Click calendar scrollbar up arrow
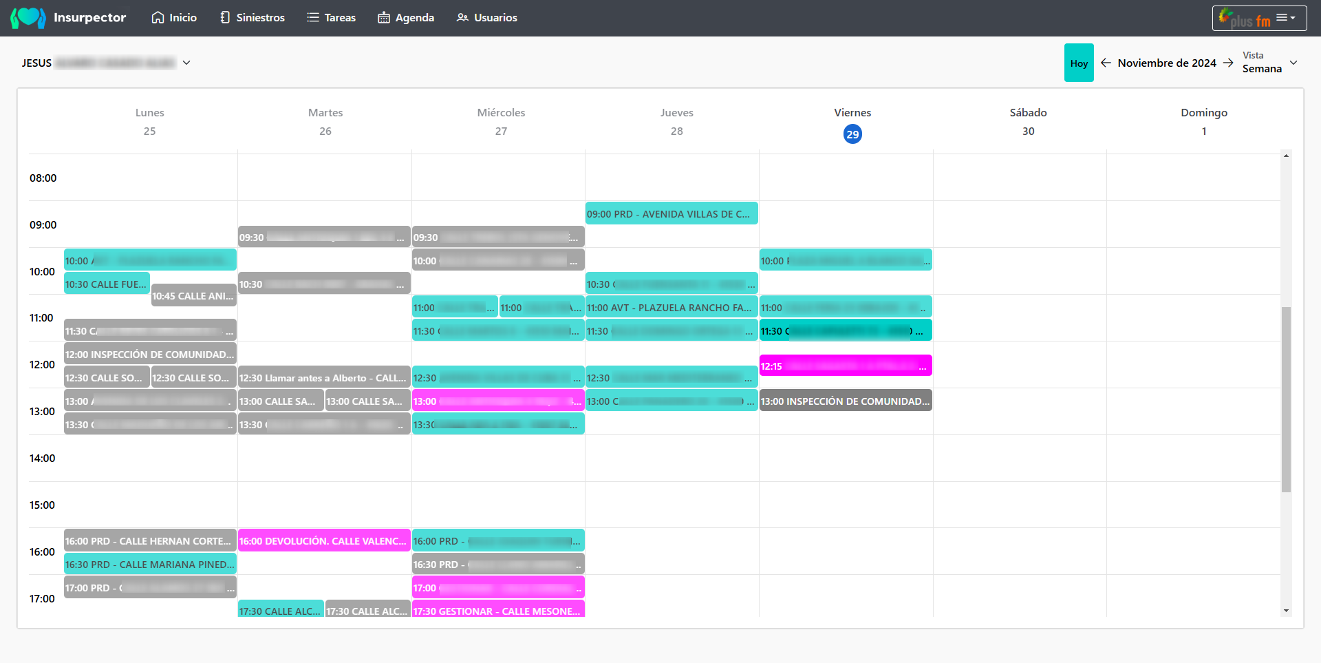 click(x=1286, y=156)
